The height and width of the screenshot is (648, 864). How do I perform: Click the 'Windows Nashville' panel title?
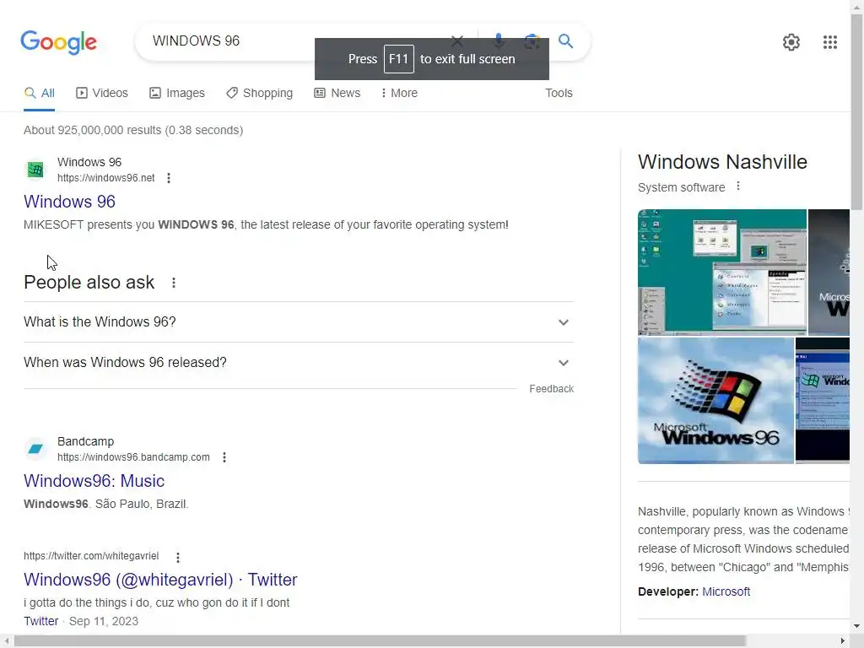pyautogui.click(x=722, y=162)
